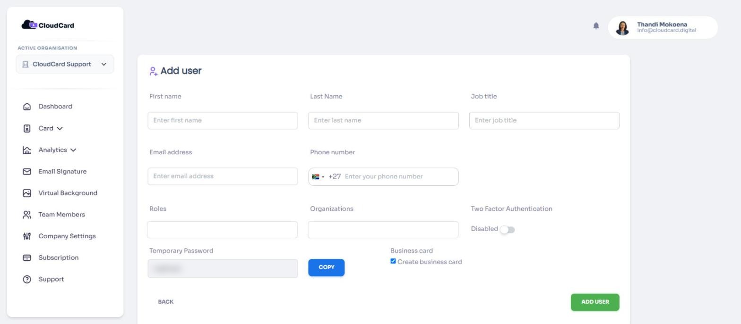
Task: Focus the Last Name field
Action: point(383,121)
